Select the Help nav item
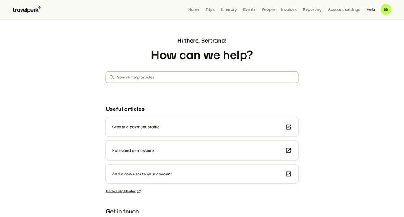The height and width of the screenshot is (217, 404). point(371,9)
